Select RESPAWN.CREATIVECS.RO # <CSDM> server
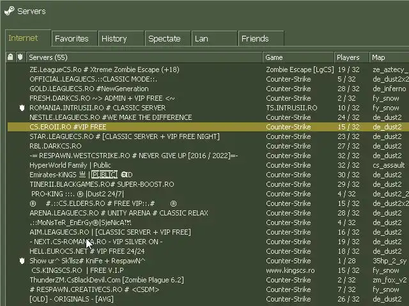The width and height of the screenshot is (409, 306). click(208, 289)
